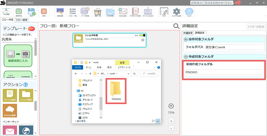The height and width of the screenshot is (136, 267).
Task: Click the Explorer navigation pane scrollbar
Action: click(101, 103)
